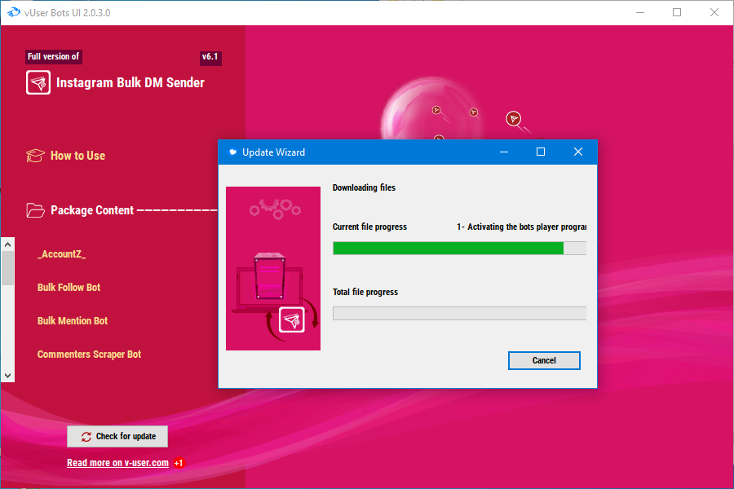Maximize the vUser Bots UI window
Image resolution: width=734 pixels, height=489 pixels.
tap(677, 12)
